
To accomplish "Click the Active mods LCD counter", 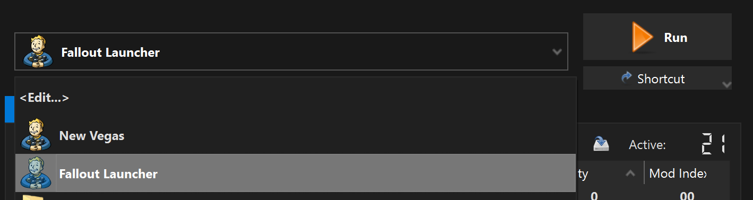I will [714, 144].
